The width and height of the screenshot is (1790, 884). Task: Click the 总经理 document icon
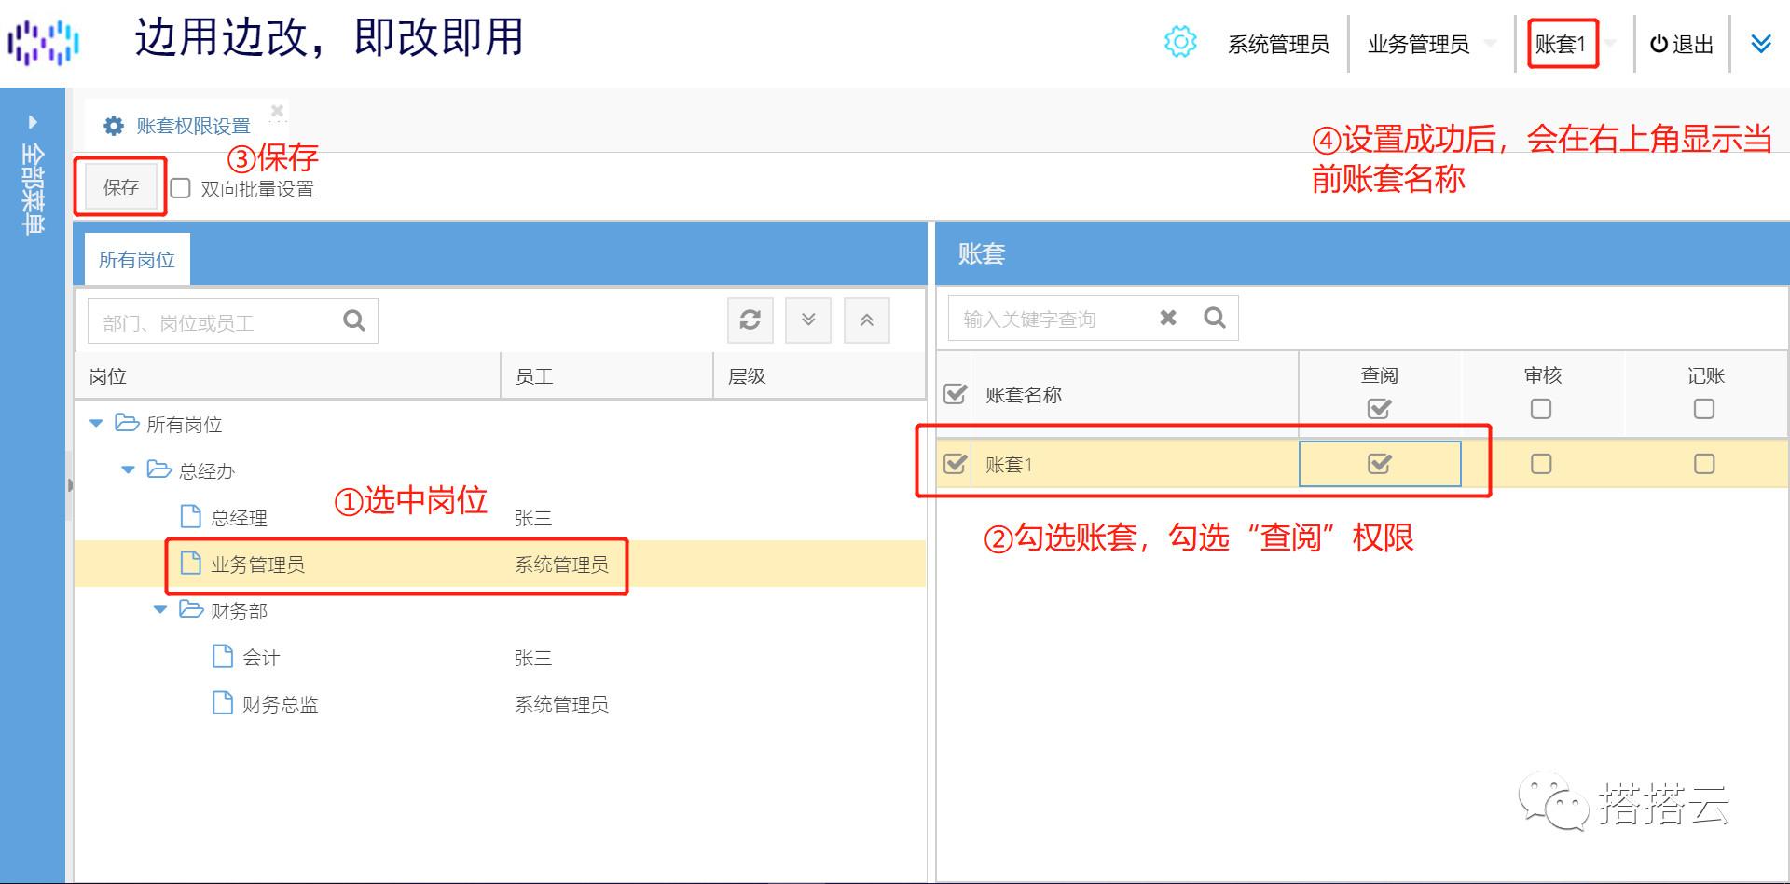[x=190, y=516]
